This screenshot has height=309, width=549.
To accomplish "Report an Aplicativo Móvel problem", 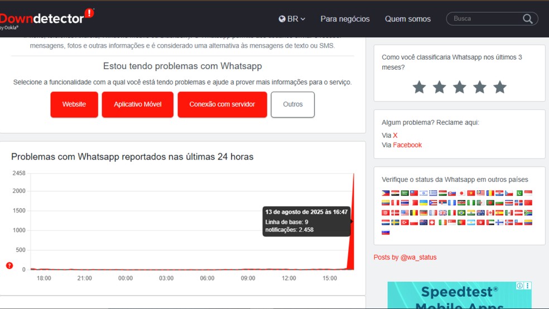I will [138, 104].
